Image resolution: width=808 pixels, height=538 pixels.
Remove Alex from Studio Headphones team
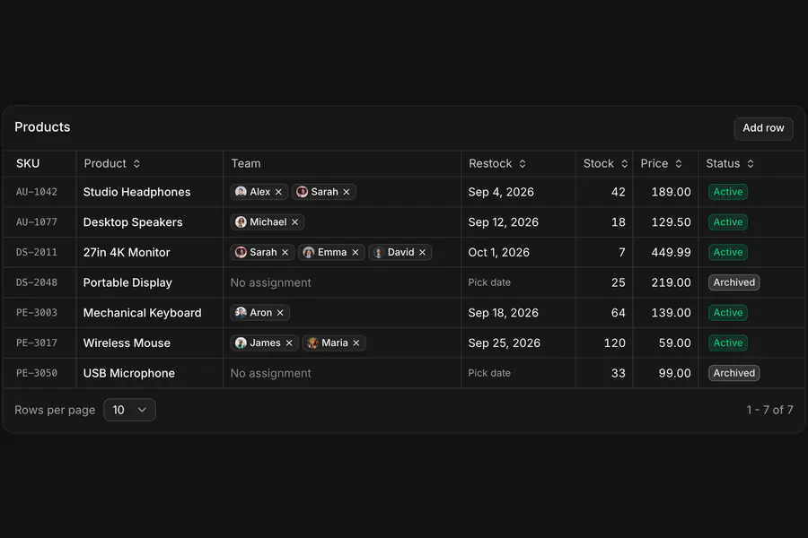[278, 192]
